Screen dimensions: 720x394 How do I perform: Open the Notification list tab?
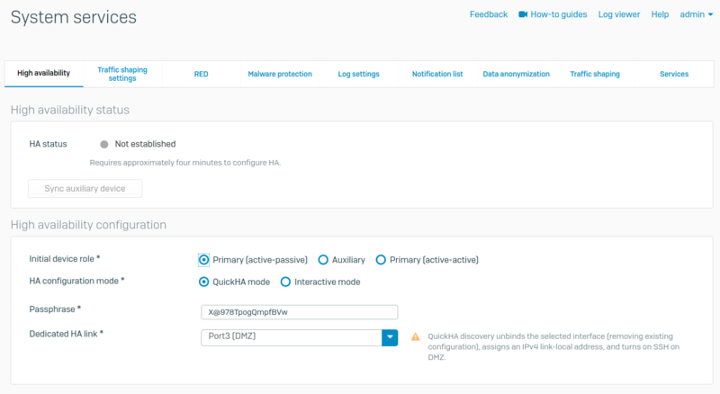coord(437,74)
